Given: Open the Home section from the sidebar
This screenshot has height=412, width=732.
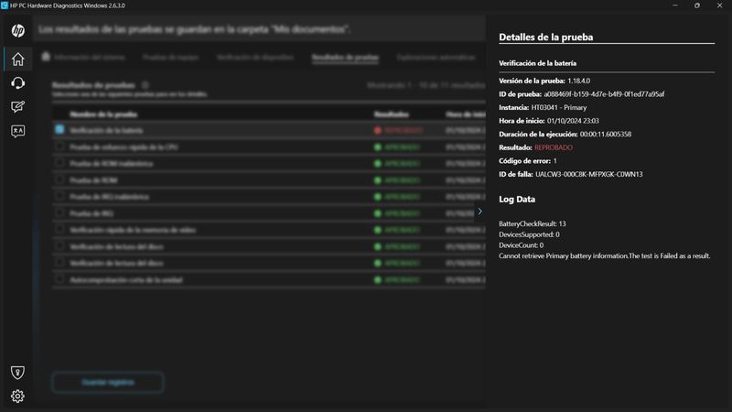Looking at the screenshot, I should pyautogui.click(x=17, y=60).
